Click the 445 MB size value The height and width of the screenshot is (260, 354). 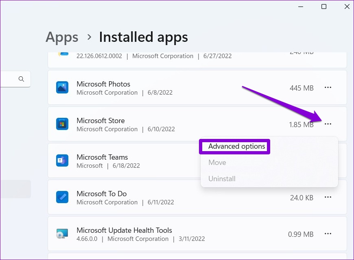302,88
